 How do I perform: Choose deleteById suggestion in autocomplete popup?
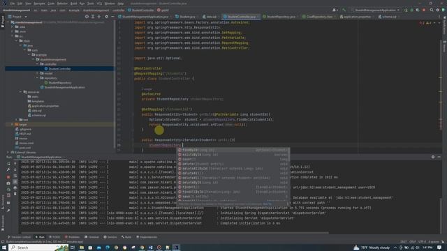(233, 183)
